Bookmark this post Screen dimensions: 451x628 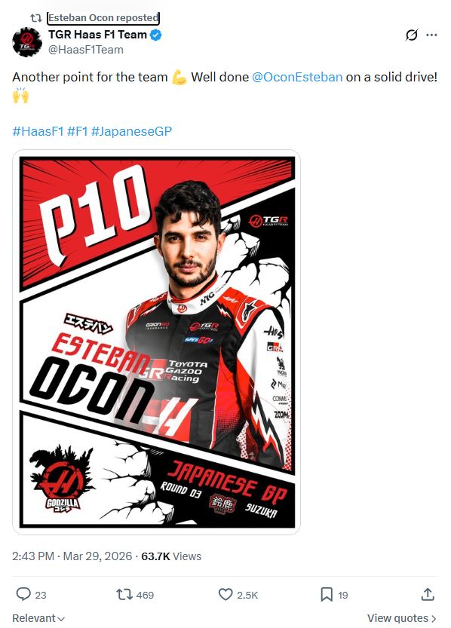[x=327, y=594]
